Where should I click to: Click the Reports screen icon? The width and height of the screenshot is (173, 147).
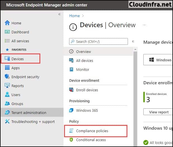[x=7, y=85]
